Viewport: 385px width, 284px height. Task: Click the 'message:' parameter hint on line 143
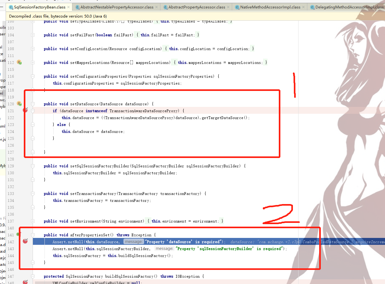pyautogui.click(x=164, y=249)
